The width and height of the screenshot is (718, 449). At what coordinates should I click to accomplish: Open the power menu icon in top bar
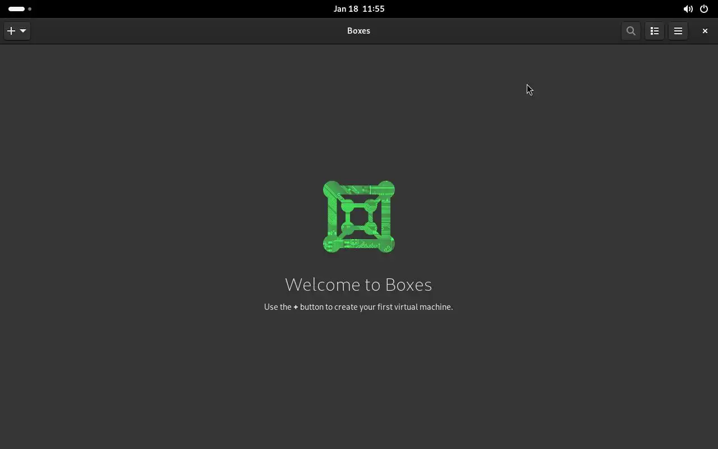[x=704, y=9]
